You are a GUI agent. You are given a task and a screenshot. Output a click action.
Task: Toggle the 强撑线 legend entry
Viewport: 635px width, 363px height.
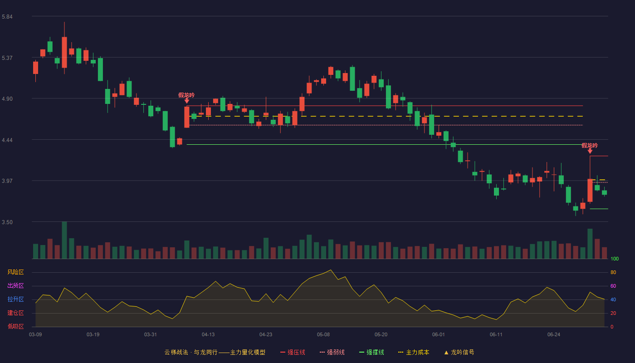371,352
